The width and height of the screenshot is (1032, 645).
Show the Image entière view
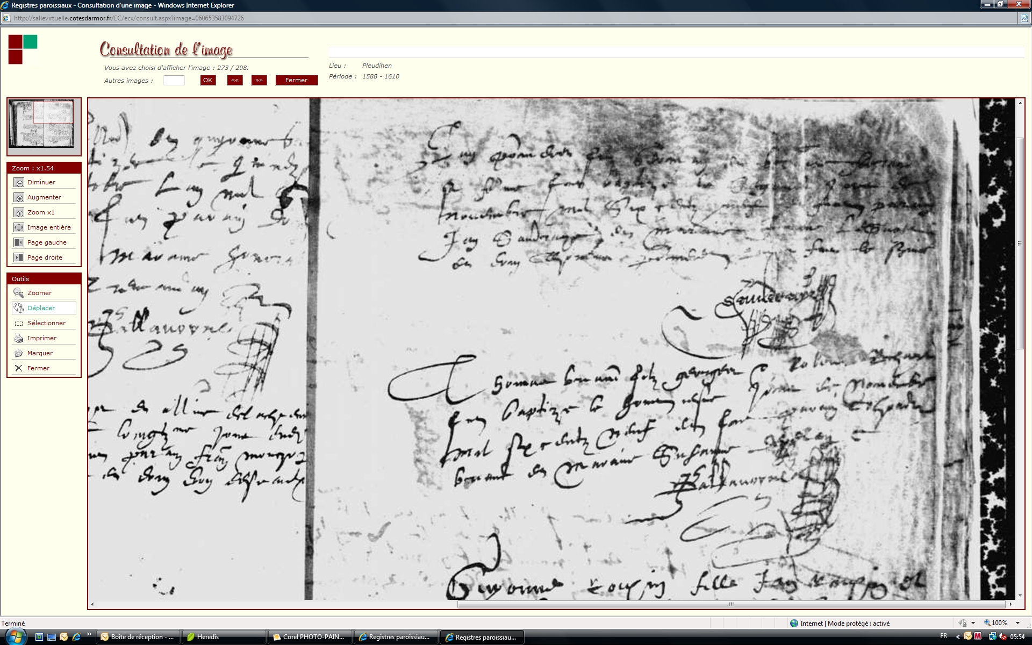pos(19,228)
